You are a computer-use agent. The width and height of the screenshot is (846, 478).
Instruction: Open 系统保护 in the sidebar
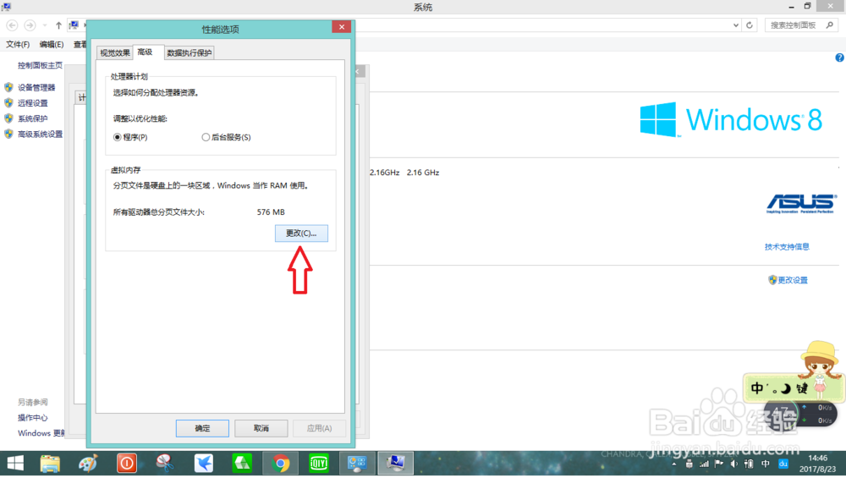[32, 118]
